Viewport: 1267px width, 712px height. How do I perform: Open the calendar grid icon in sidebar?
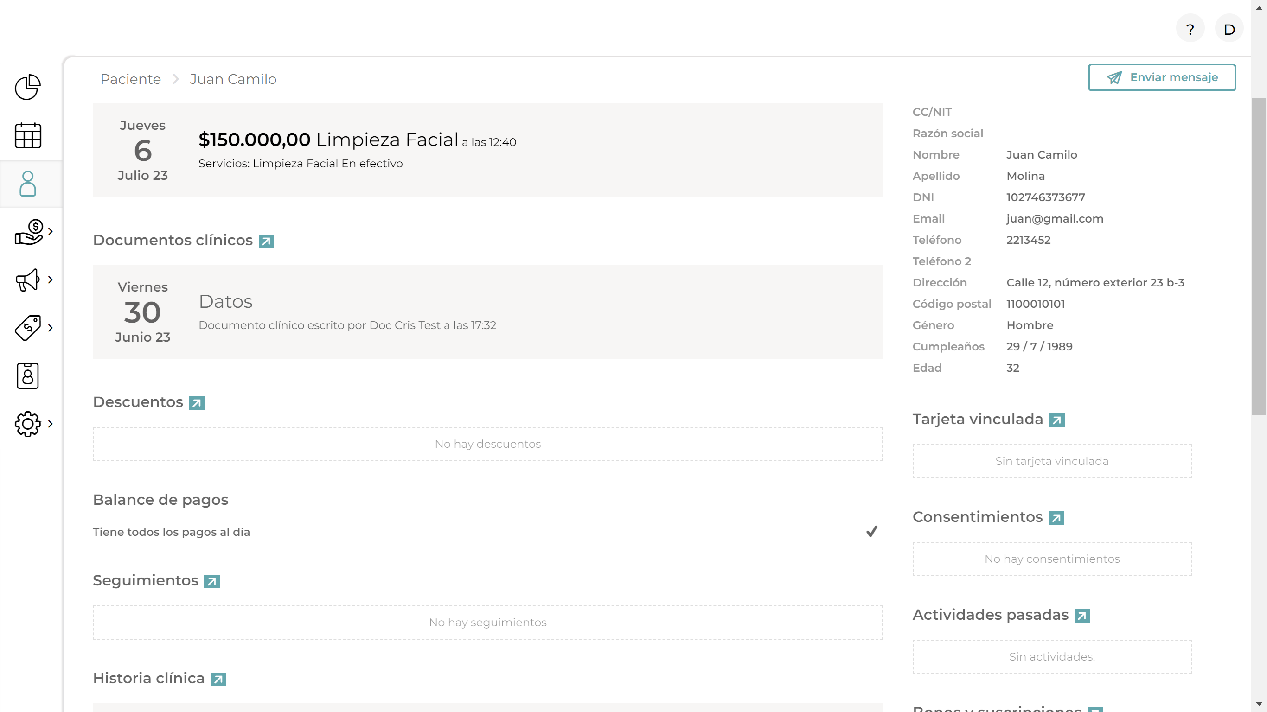[x=27, y=135]
